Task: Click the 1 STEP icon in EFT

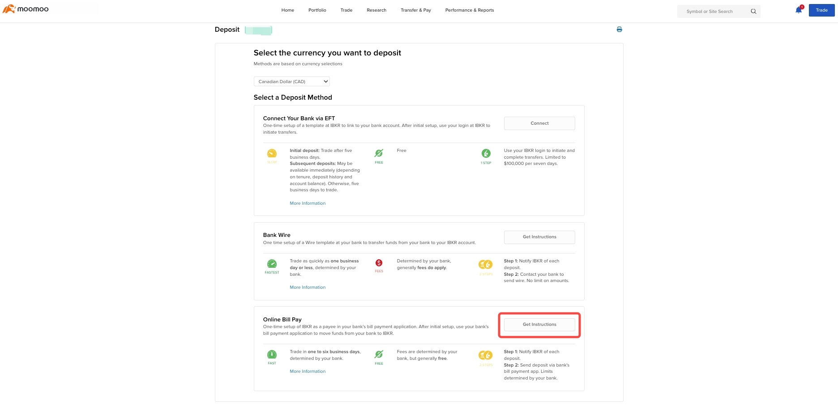Action: click(486, 153)
